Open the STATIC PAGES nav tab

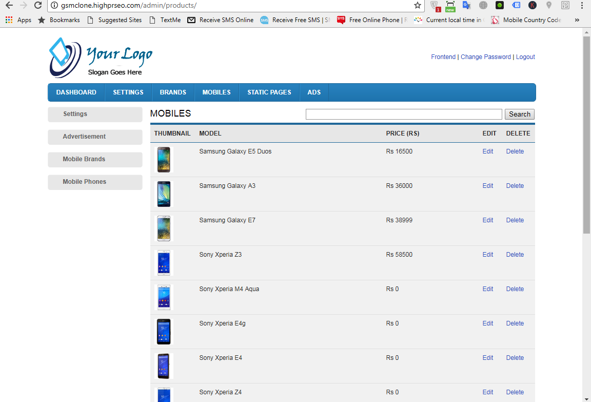269,92
